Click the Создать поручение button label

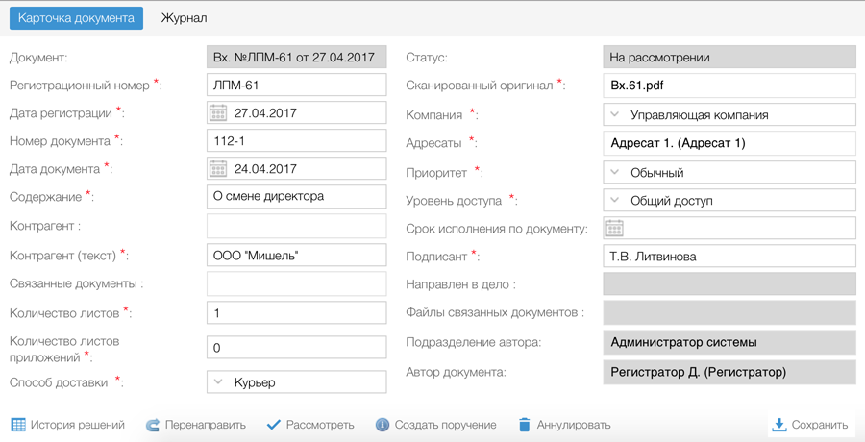pyautogui.click(x=445, y=425)
